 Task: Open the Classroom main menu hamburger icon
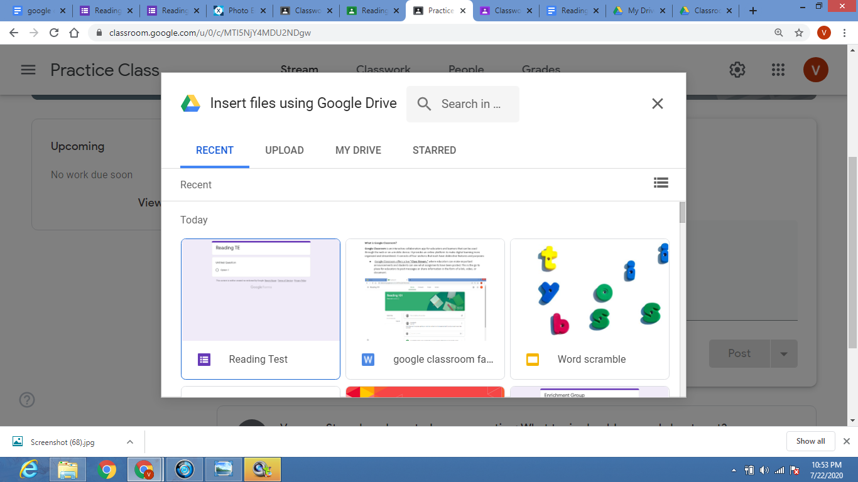(28, 70)
